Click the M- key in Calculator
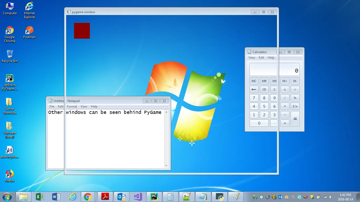The width and height of the screenshot is (360, 202). [x=295, y=81]
